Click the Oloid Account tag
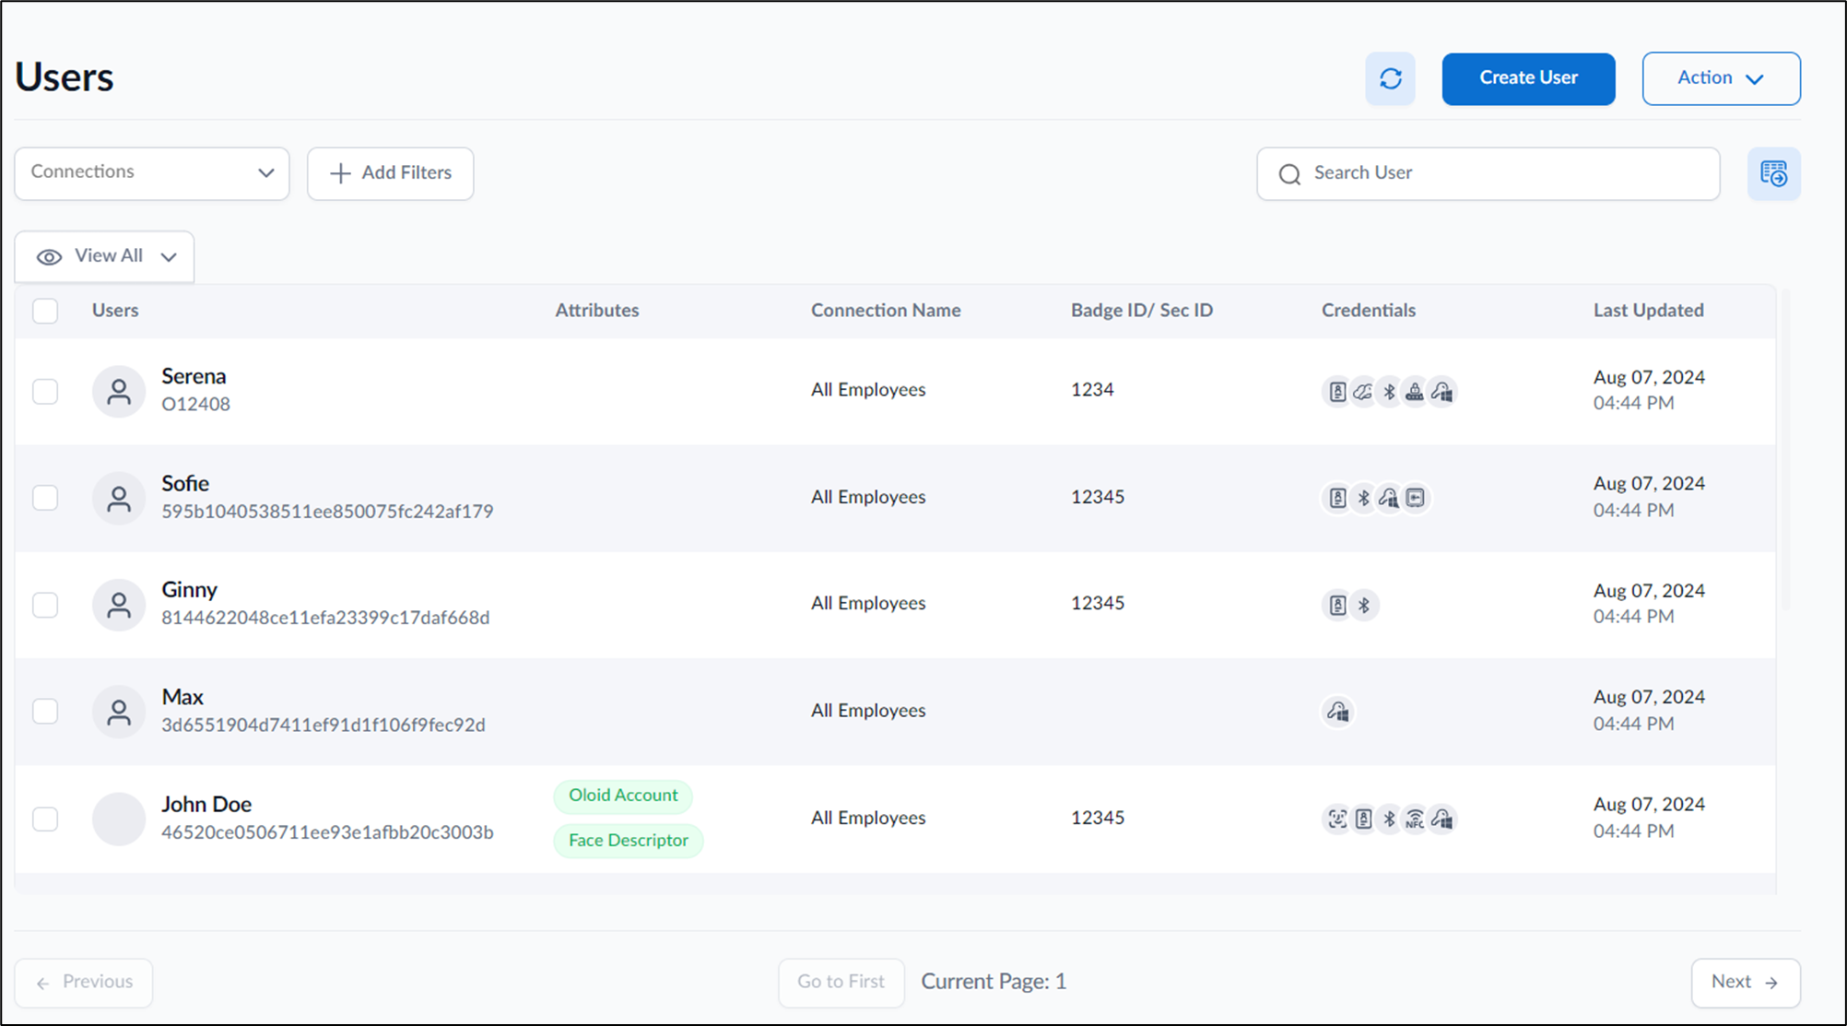The image size is (1847, 1026). point(623,796)
